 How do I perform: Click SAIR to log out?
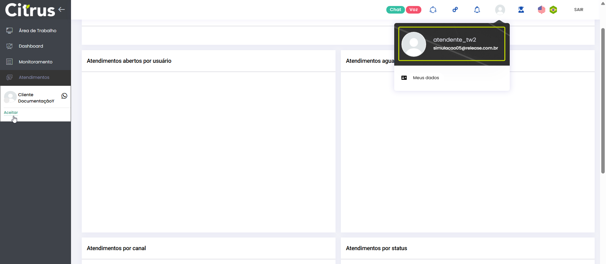point(579,10)
